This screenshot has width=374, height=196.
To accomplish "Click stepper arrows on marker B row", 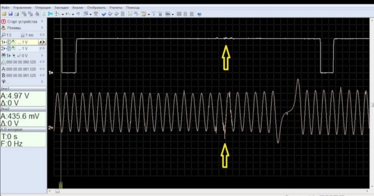I will [42, 75].
